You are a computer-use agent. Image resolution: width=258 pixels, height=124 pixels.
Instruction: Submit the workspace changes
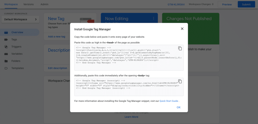(x=246, y=5)
